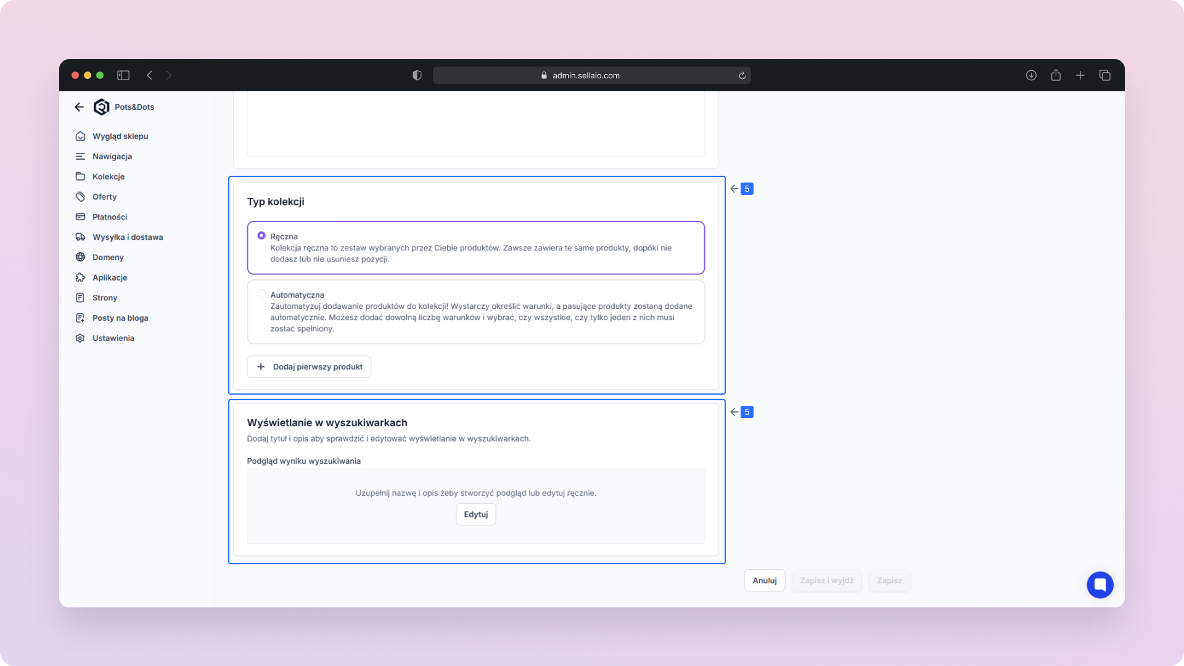The image size is (1184, 666).
Task: Click the empty description text area
Action: [476, 124]
